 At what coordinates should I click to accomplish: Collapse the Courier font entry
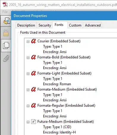click(x=28, y=41)
